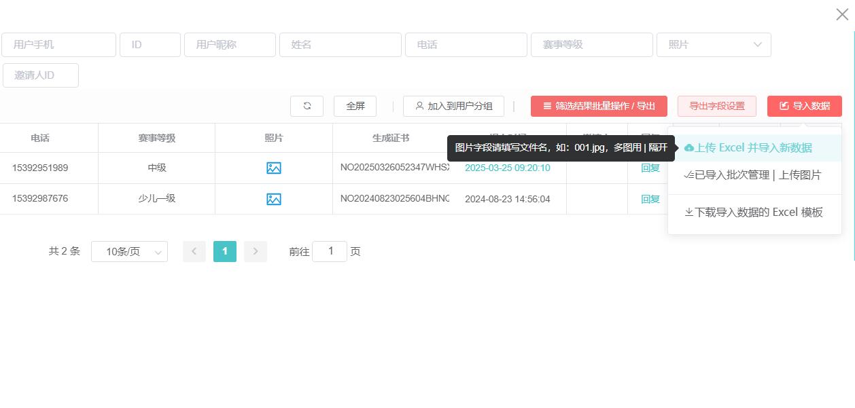Click the refresh icon button

(x=307, y=106)
